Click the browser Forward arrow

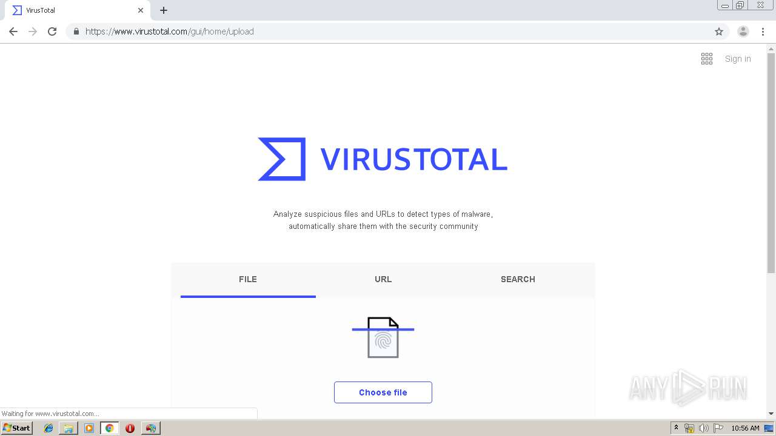(33, 31)
